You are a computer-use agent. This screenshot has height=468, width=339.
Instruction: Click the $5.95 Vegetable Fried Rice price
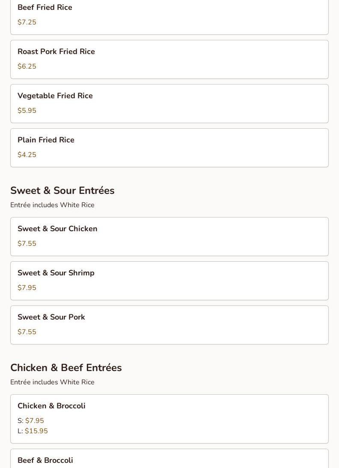coord(27,110)
